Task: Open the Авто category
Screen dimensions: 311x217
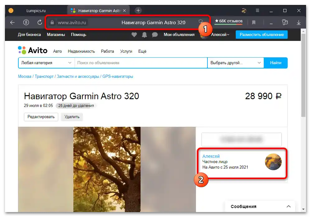Action: point(57,51)
